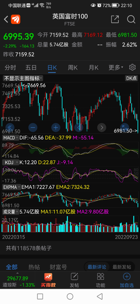The height and width of the screenshot is (304, 140).
Task: Tap the chart start date 20220315
Action: (x=13, y=237)
